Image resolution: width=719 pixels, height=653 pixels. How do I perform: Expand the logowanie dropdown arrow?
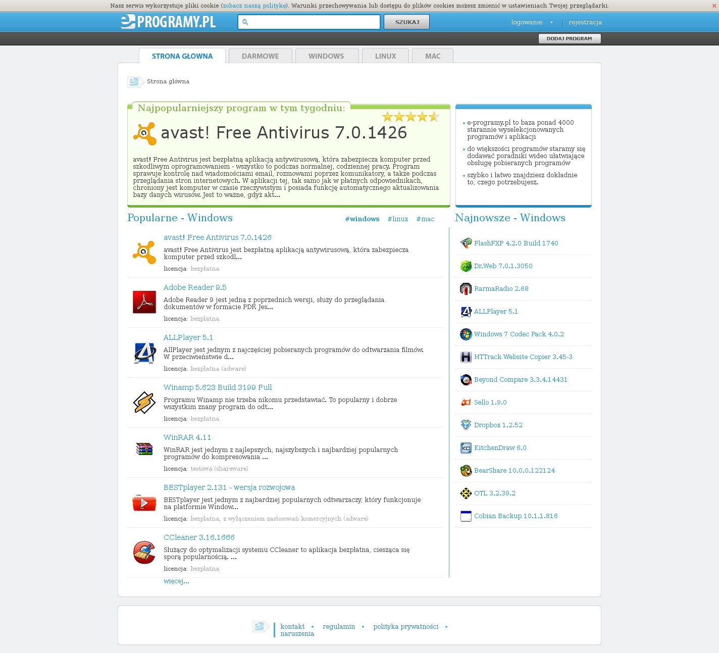point(551,23)
